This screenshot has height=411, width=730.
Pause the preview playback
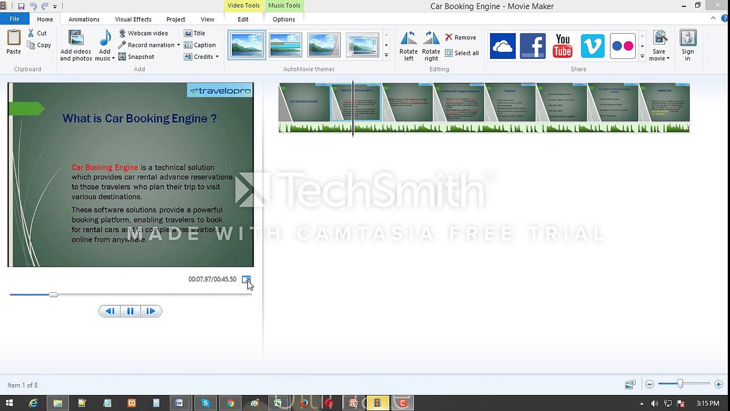[130, 311]
